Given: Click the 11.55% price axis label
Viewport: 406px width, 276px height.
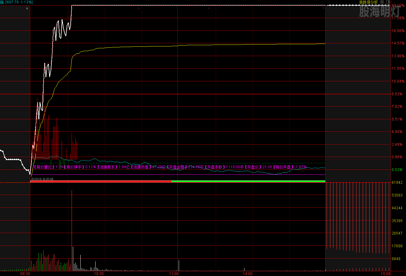Looking at the screenshot, I should click(x=398, y=69).
